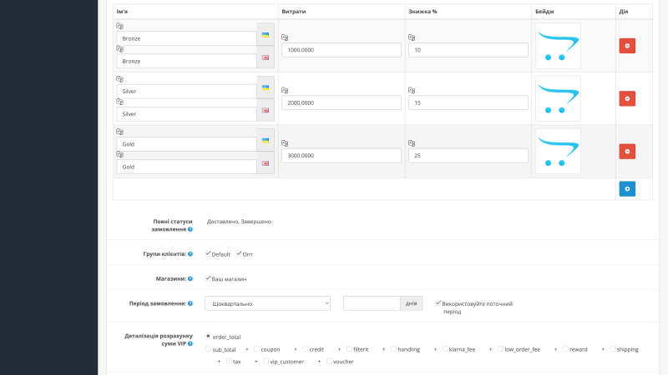Image resolution: width=668 pixels, height=375 pixels.
Task: Click the 1000.0000 spend input
Action: coord(342,50)
